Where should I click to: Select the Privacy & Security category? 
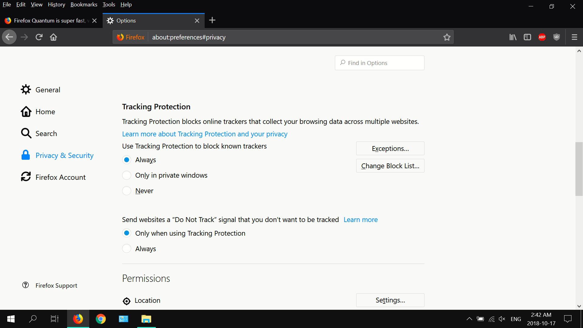(57, 155)
